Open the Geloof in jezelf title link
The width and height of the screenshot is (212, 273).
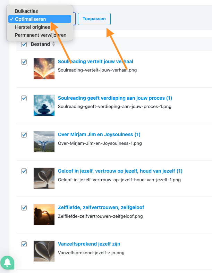(x=120, y=171)
